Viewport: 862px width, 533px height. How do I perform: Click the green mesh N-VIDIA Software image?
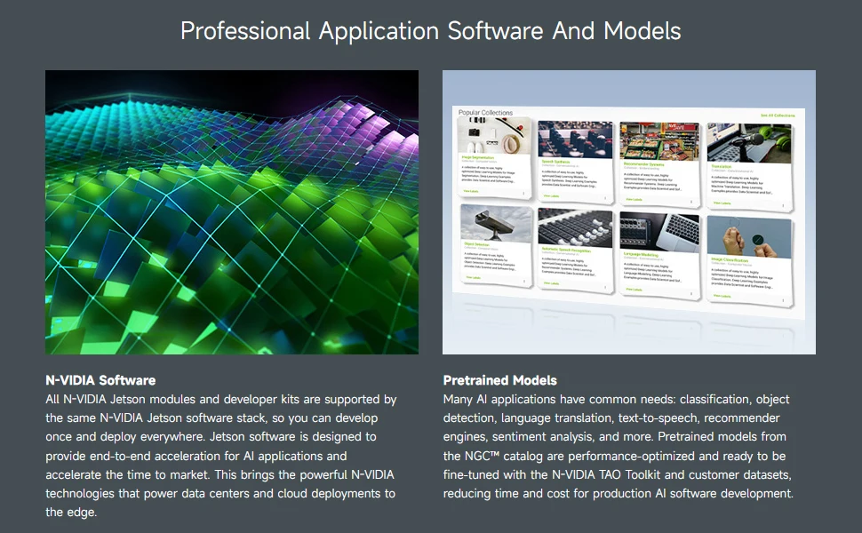(x=232, y=212)
